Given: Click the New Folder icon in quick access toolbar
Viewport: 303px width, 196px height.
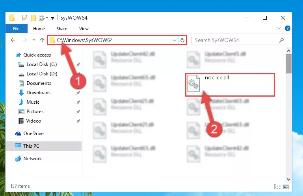Looking at the screenshot, I should click(x=33, y=18).
